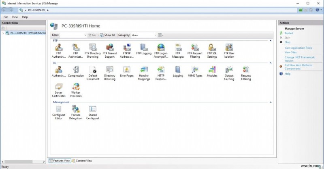The image size is (324, 169).
Task: Click Get New Web Platform Components link
Action: (298, 67)
